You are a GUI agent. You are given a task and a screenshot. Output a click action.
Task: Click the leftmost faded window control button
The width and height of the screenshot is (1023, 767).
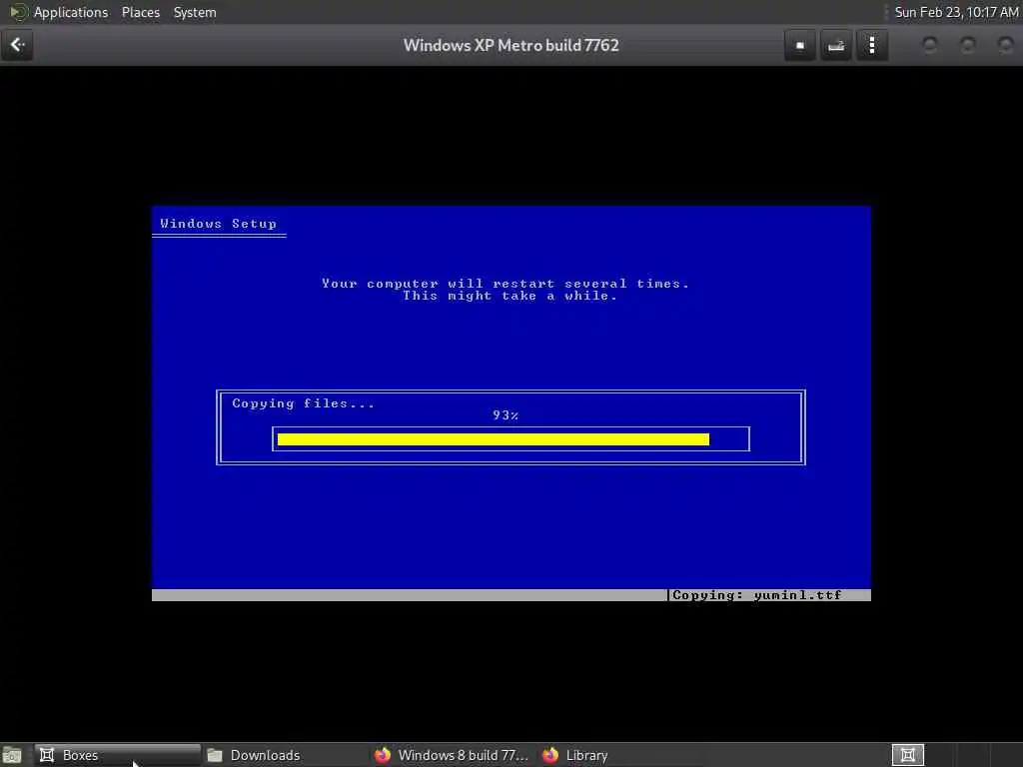[x=930, y=45]
